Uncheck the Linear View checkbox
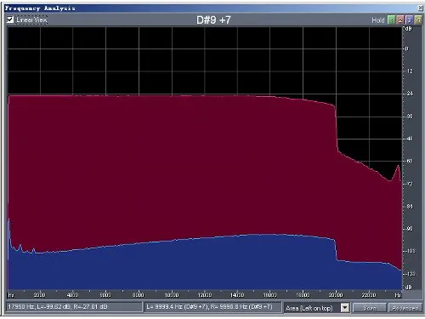This screenshot has width=425, height=319. pyautogui.click(x=10, y=20)
